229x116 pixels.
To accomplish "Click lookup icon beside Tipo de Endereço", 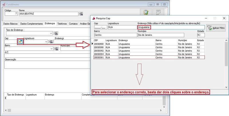I will 56,33.
